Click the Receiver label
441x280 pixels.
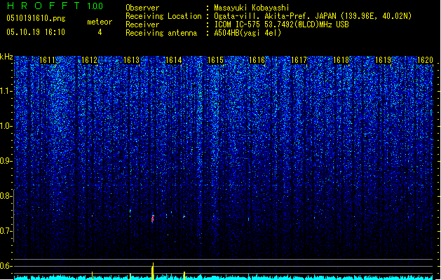142,24
